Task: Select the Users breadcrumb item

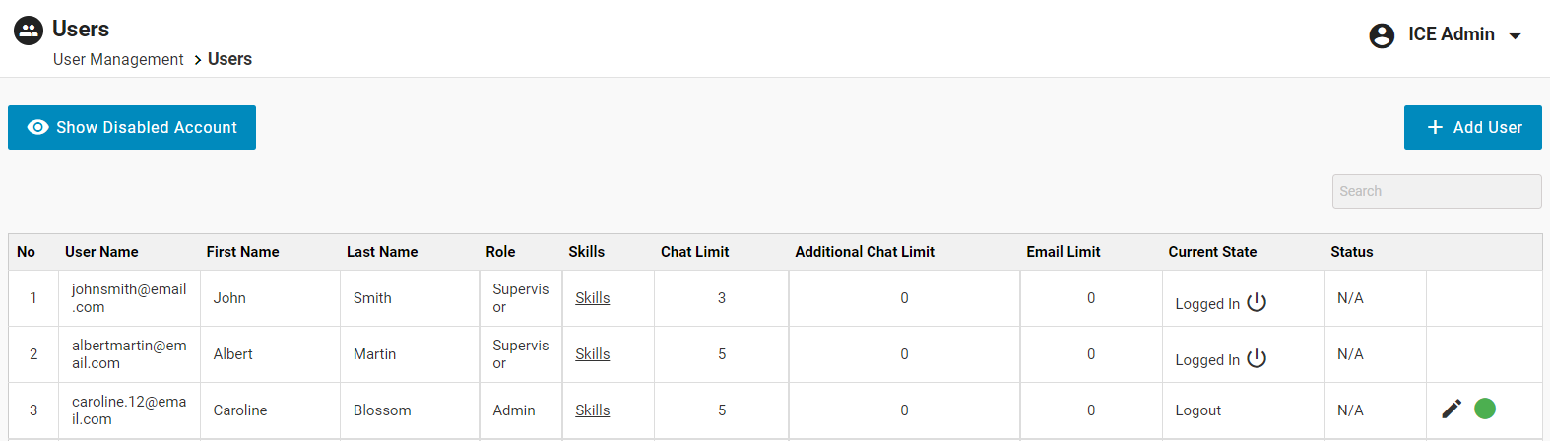Action: point(229,60)
